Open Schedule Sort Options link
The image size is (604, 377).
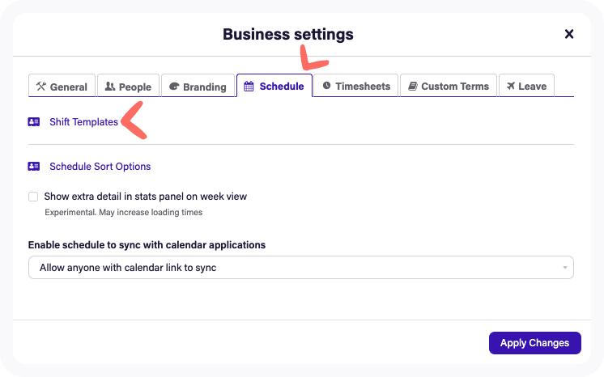[100, 167]
